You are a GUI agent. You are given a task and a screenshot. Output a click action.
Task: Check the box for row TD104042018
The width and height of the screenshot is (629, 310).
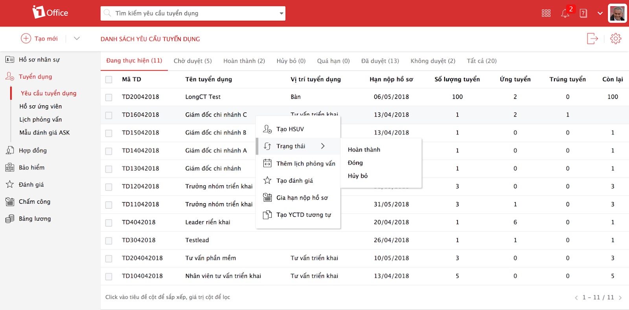109,277
